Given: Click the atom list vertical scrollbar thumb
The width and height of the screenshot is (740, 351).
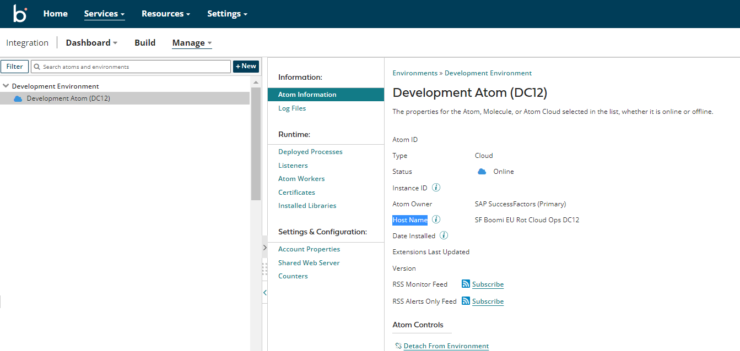Looking at the screenshot, I should 256,144.
